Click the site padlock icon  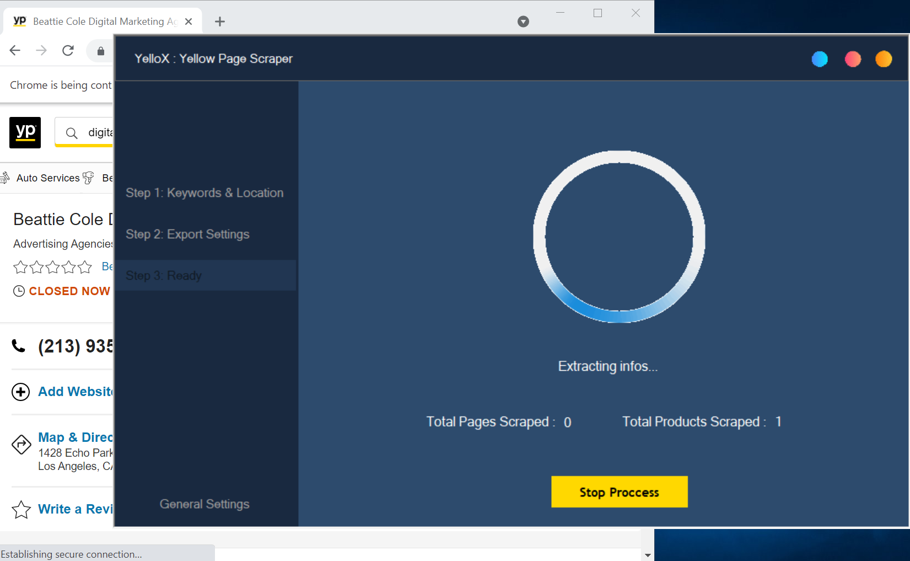[101, 51]
